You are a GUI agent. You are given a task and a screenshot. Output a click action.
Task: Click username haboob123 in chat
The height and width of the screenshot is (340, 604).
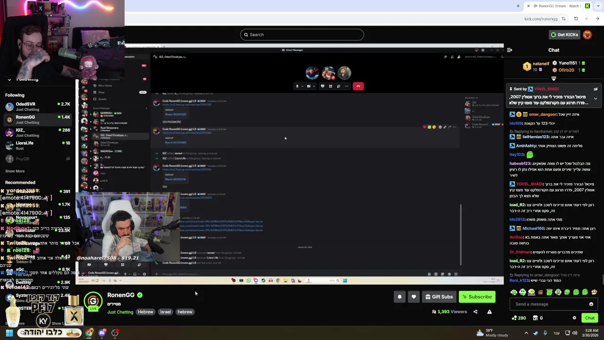coord(520,164)
